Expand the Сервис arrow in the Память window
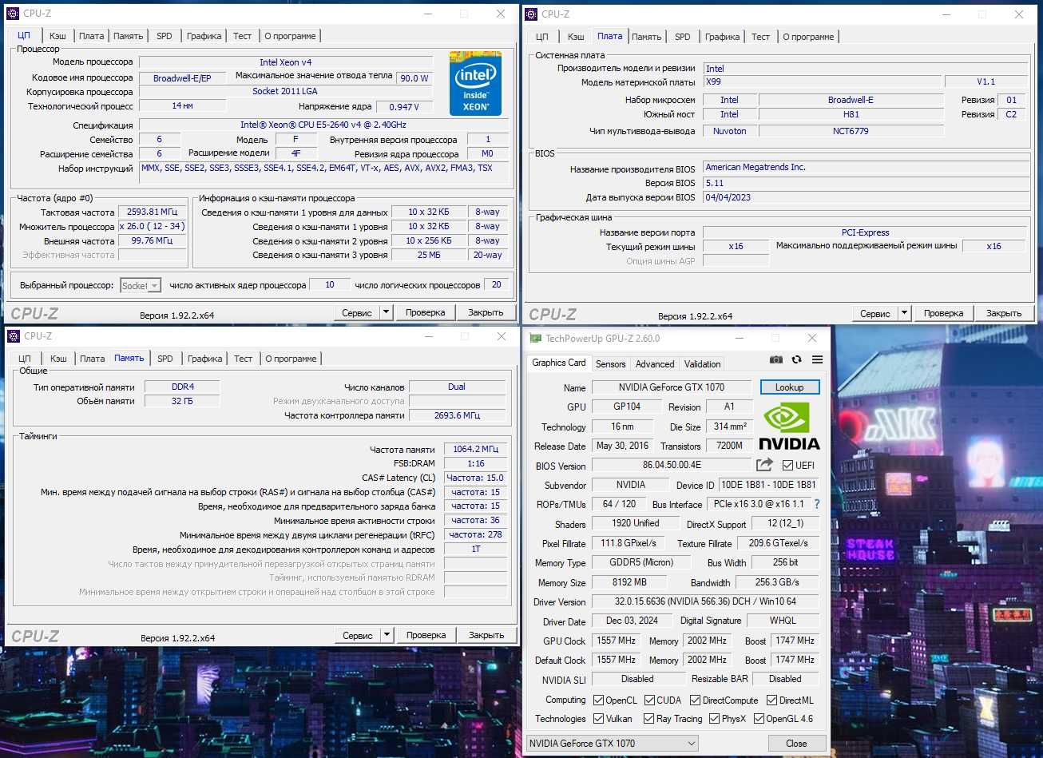Screen dimensions: 1043x758 coord(387,635)
